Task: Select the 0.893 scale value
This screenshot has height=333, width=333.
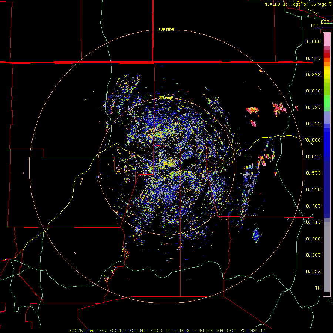Action: point(313,74)
